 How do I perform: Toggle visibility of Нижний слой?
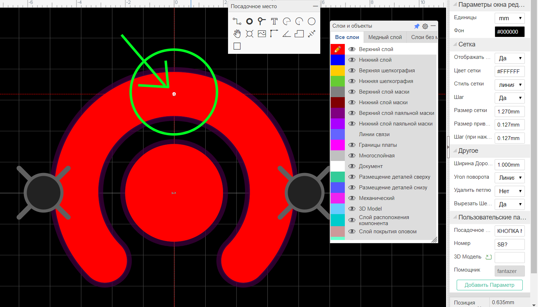352,60
